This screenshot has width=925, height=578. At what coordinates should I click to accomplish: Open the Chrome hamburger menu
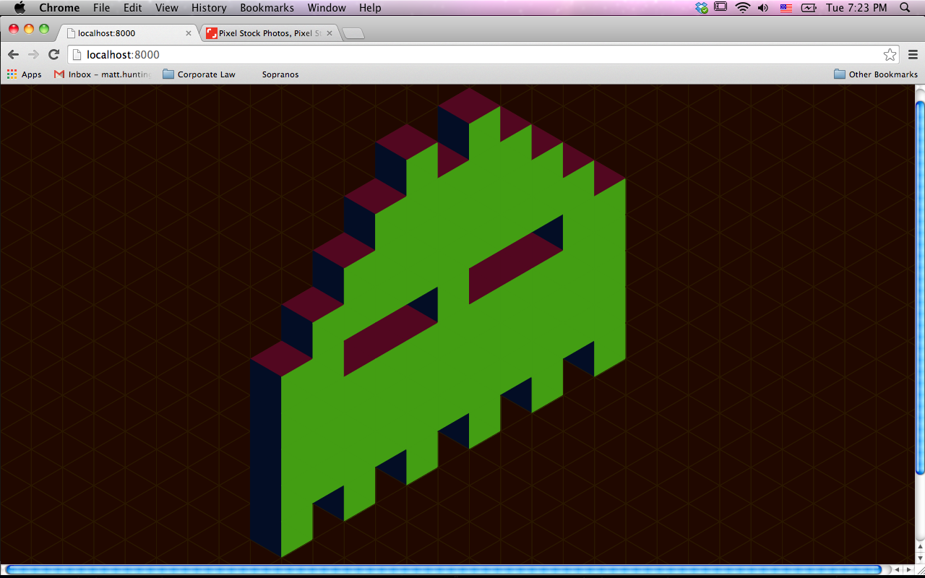pos(913,55)
